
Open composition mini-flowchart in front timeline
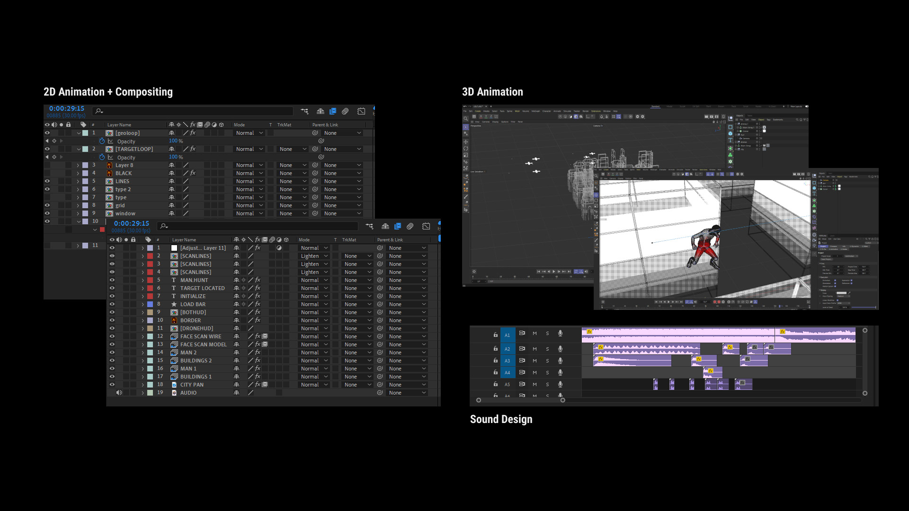point(369,226)
